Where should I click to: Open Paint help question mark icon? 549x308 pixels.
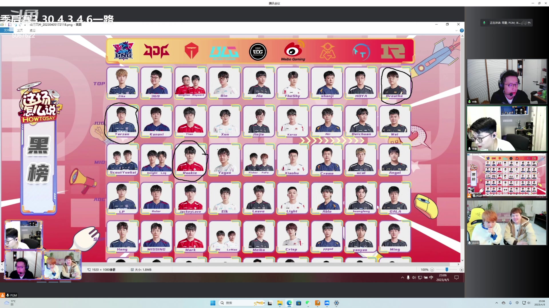point(462,31)
